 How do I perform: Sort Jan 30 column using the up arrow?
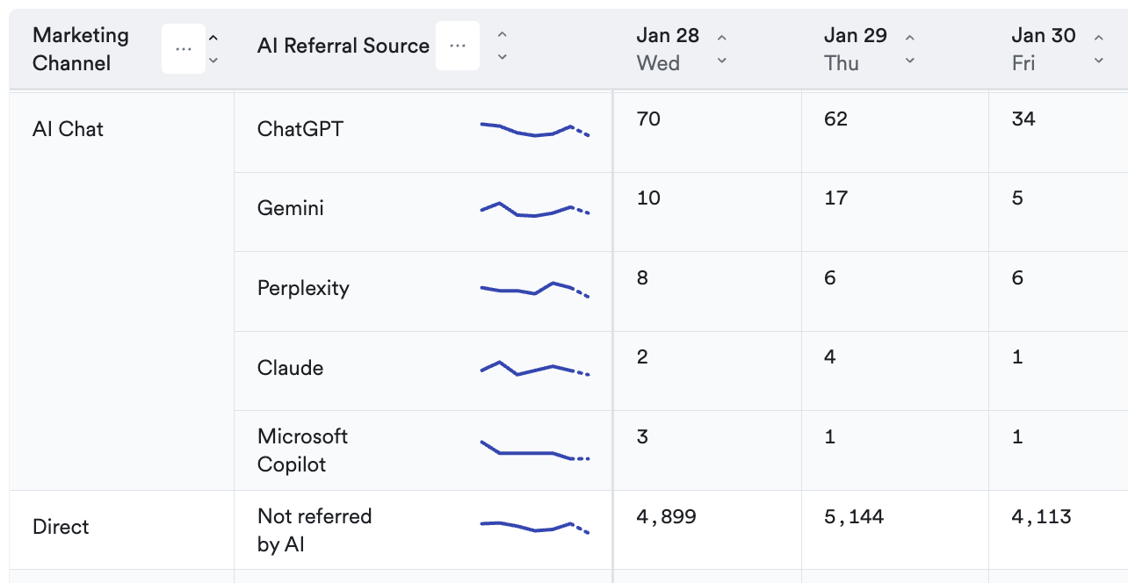tap(1098, 38)
